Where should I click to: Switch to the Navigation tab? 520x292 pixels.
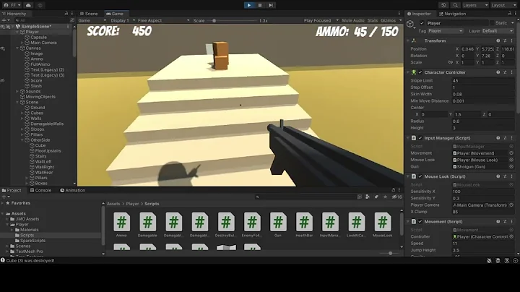(452, 14)
